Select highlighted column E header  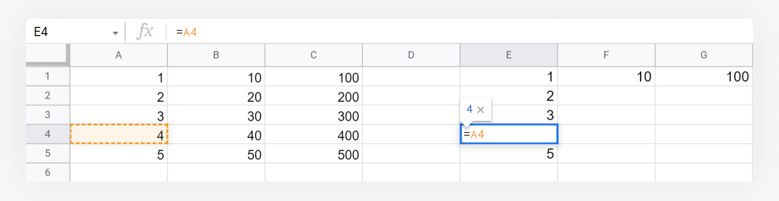pyautogui.click(x=509, y=55)
